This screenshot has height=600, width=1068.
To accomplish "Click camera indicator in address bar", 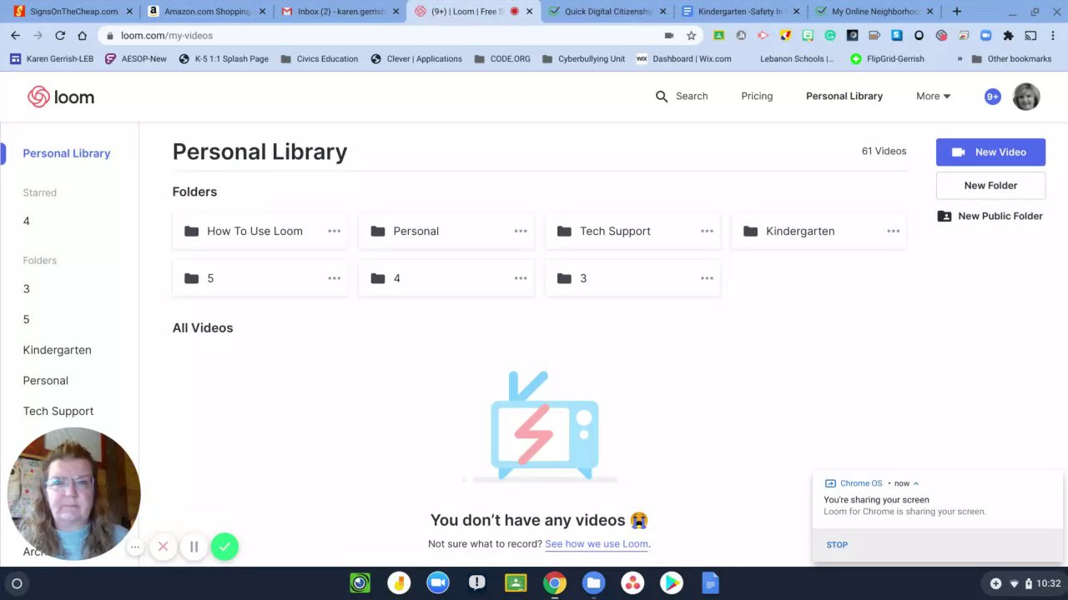I will (x=669, y=35).
